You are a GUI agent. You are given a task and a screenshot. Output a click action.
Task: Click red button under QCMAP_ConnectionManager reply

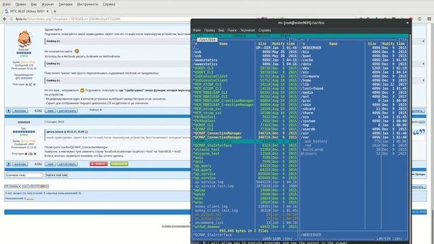(98, 164)
